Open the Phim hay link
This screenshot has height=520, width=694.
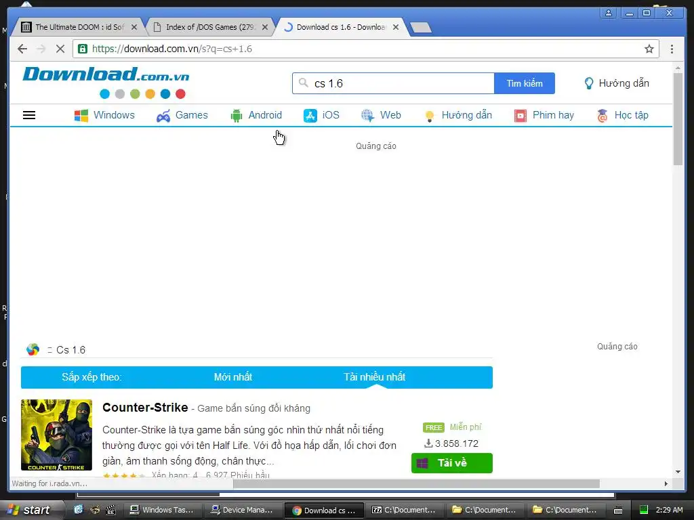click(x=553, y=115)
